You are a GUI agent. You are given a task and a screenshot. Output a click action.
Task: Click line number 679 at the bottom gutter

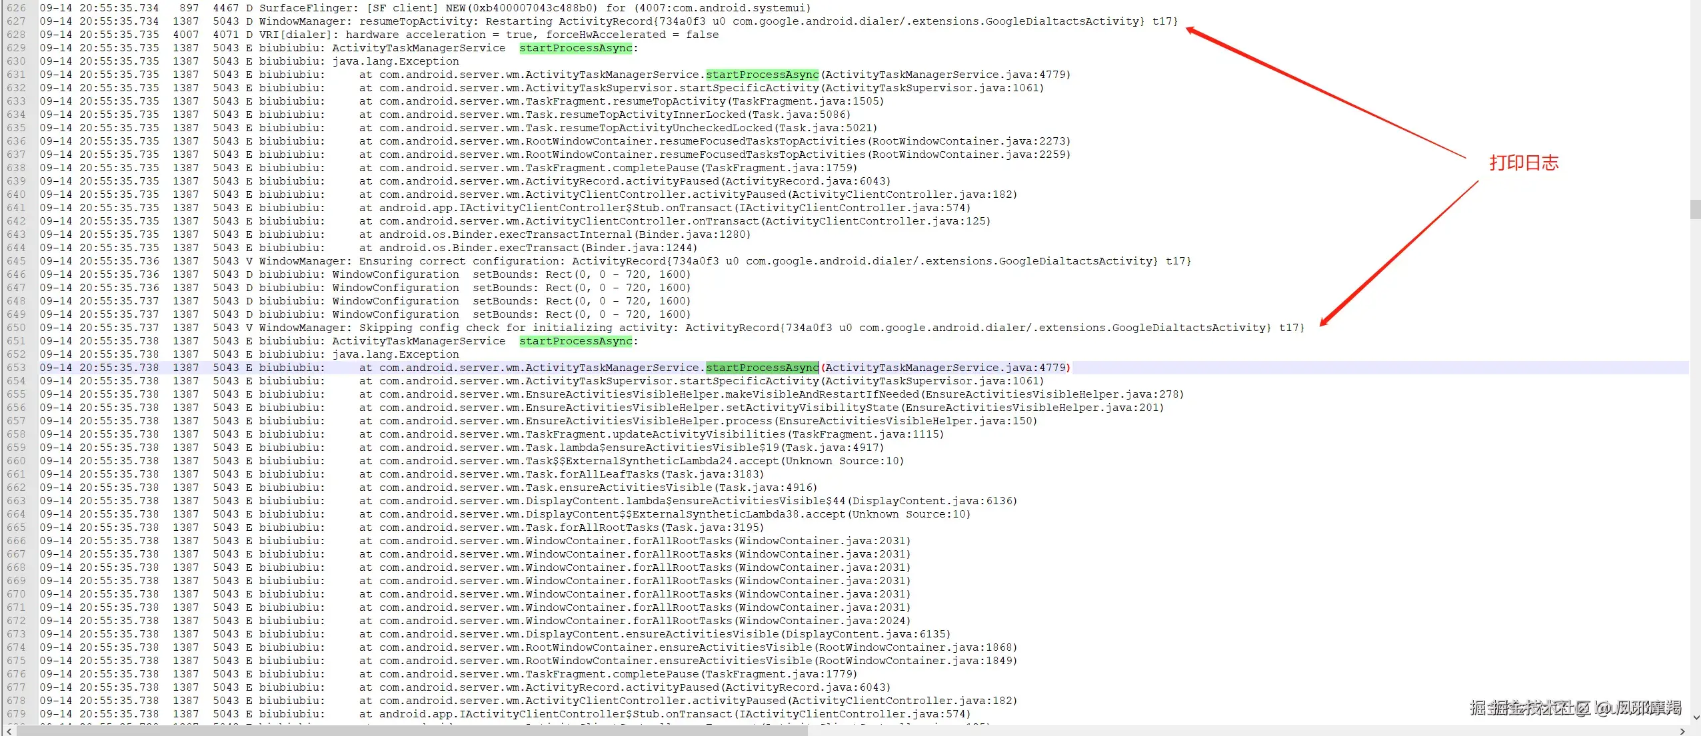coord(16,713)
